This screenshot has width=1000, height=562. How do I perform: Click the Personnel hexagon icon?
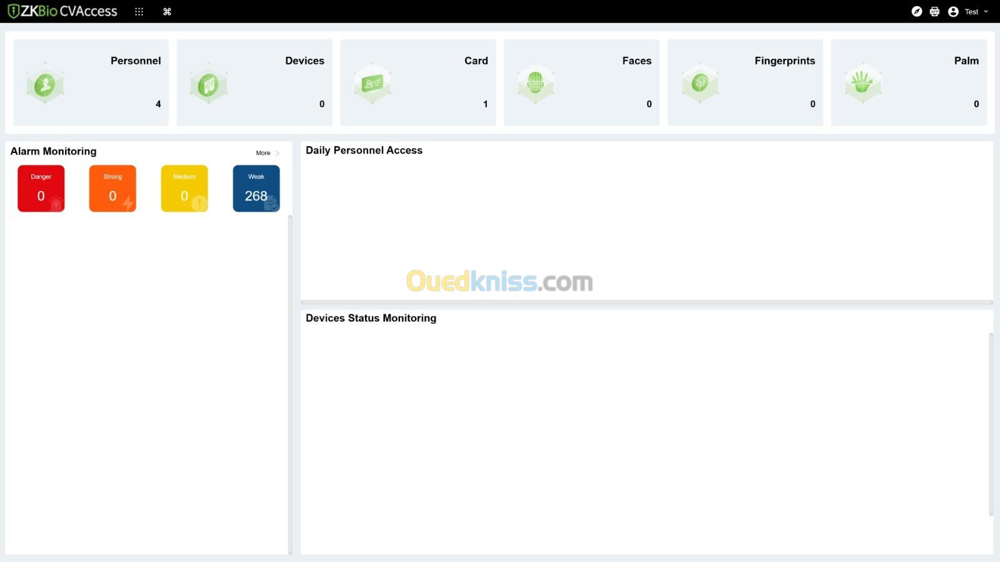(x=45, y=84)
